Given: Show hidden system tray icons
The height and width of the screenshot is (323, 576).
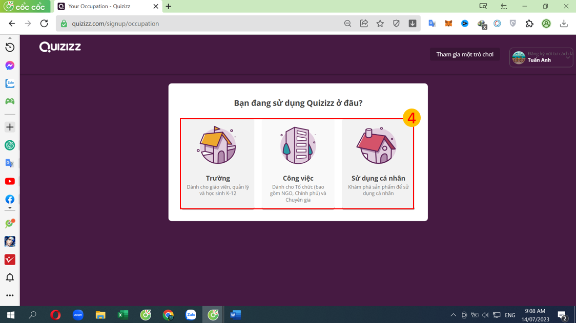Looking at the screenshot, I should pos(453,315).
